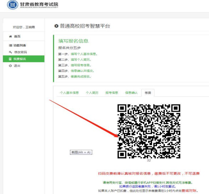Click the red 查询对账 link

[x=189, y=191]
